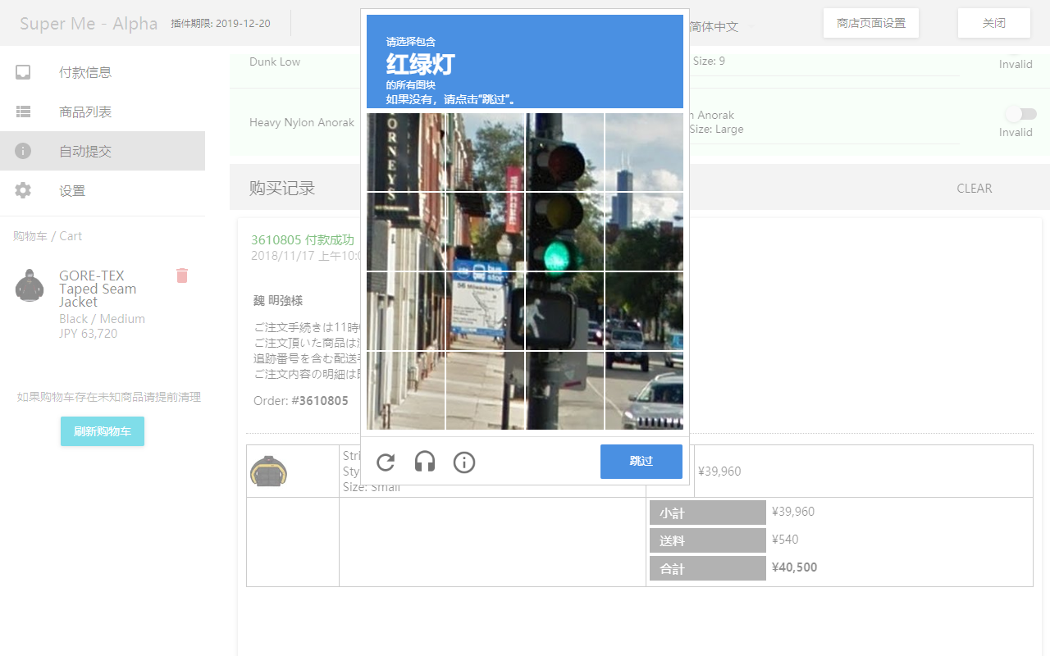Switch to the audio captcha challenge
This screenshot has width=1050, height=656.
pyautogui.click(x=425, y=462)
